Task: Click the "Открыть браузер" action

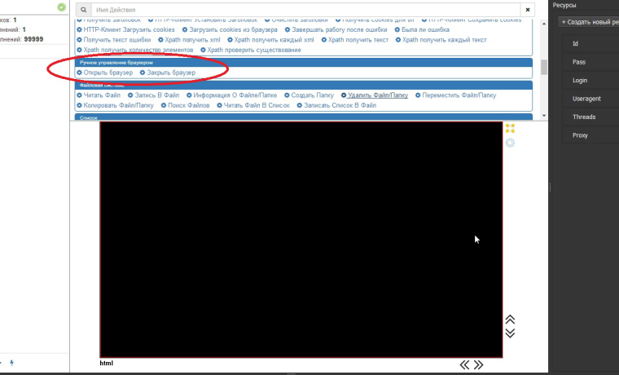Action: 104,73
